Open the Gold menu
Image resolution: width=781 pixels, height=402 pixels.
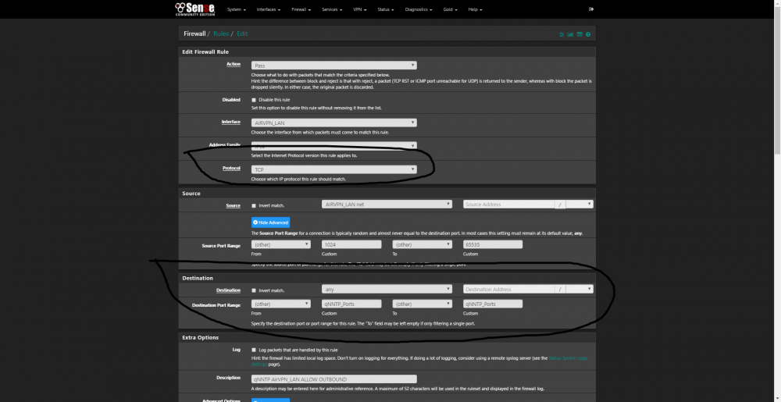pos(451,9)
